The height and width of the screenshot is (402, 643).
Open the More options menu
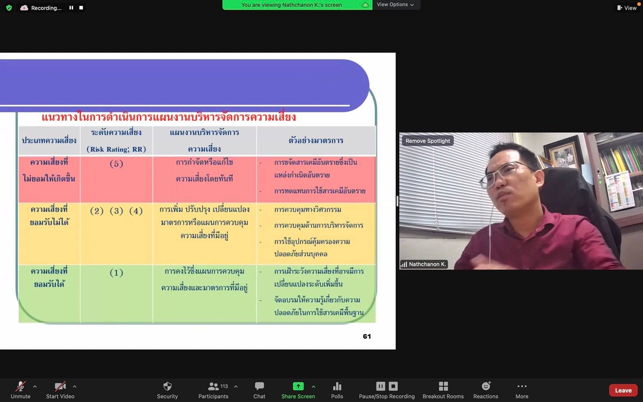pyautogui.click(x=522, y=386)
